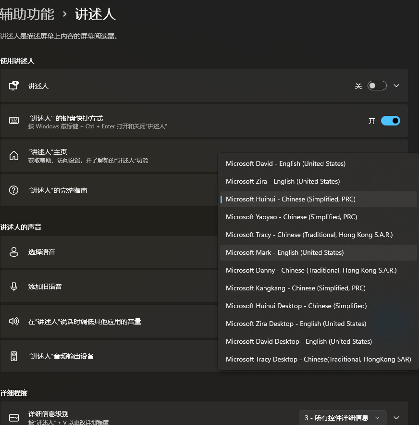Disable the Narrator keyboard shortcut toggle
This screenshot has width=419, height=425.
pyautogui.click(x=390, y=121)
